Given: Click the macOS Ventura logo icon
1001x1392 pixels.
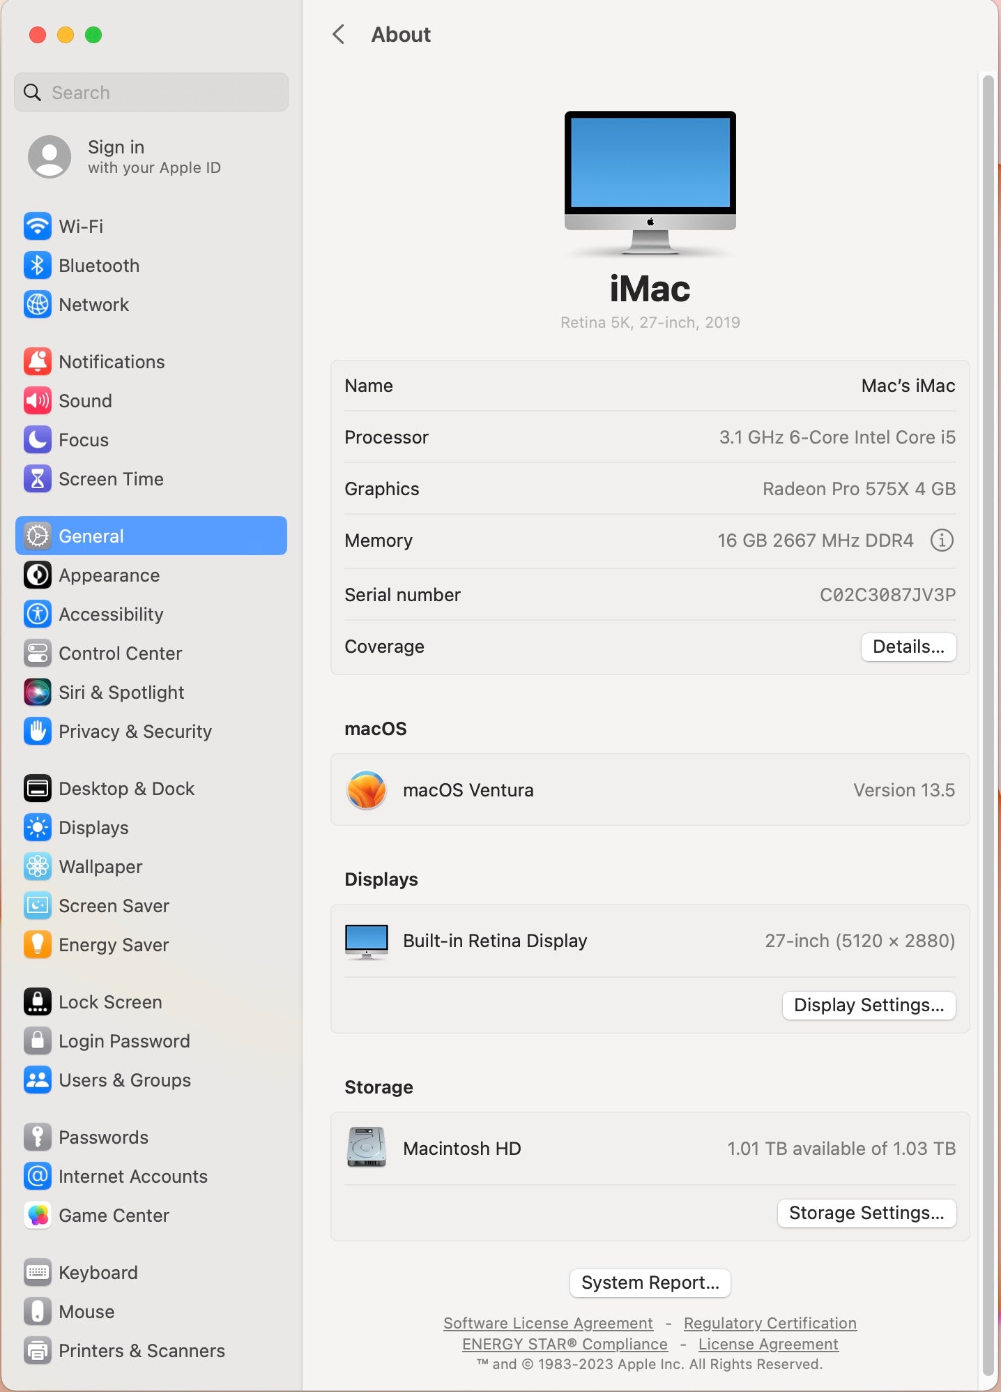Looking at the screenshot, I should (x=367, y=789).
